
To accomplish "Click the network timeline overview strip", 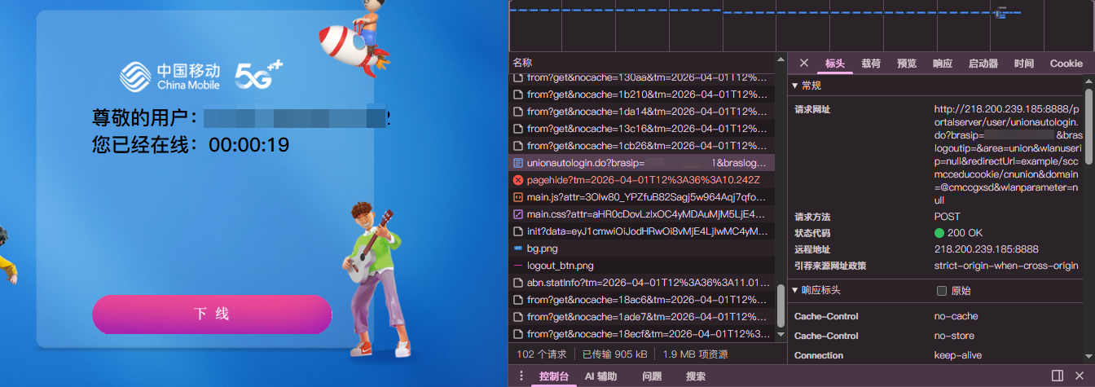I will pos(802,26).
